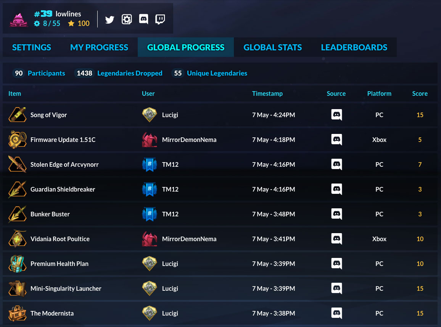Click MirrorDemonNema's avatar in Vidania Root Poultice row
The image size is (441, 327).
(x=150, y=239)
